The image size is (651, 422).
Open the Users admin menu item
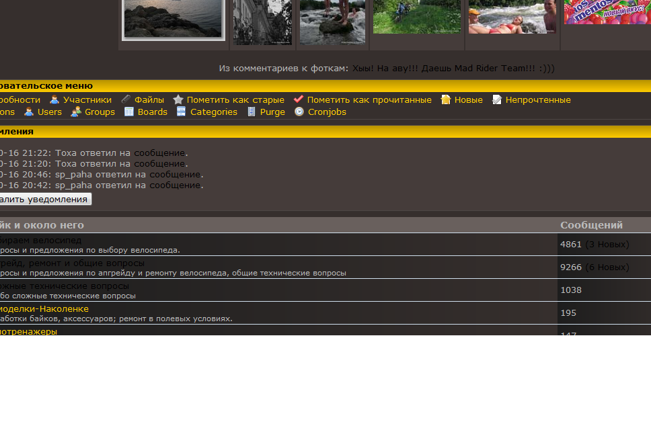pyautogui.click(x=49, y=112)
